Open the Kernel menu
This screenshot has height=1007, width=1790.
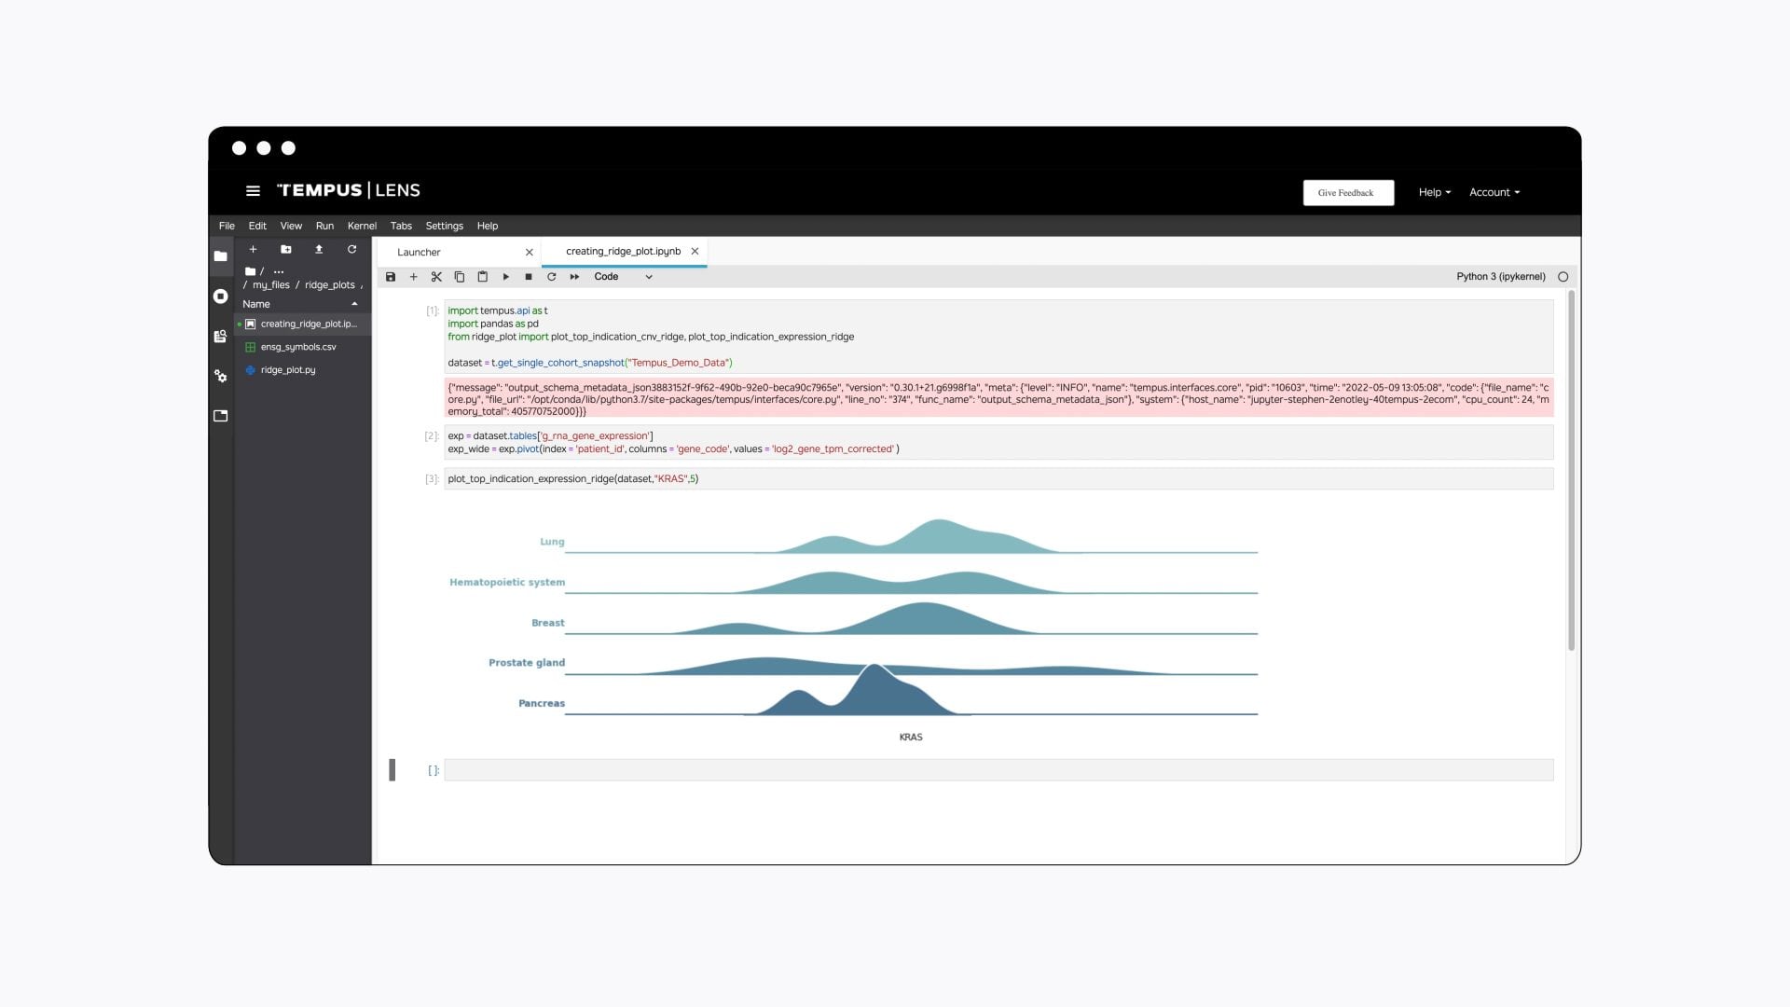coord(362,226)
